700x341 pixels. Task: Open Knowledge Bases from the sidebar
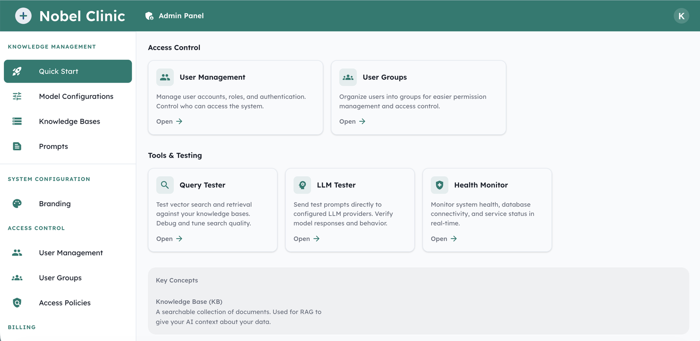point(68,121)
